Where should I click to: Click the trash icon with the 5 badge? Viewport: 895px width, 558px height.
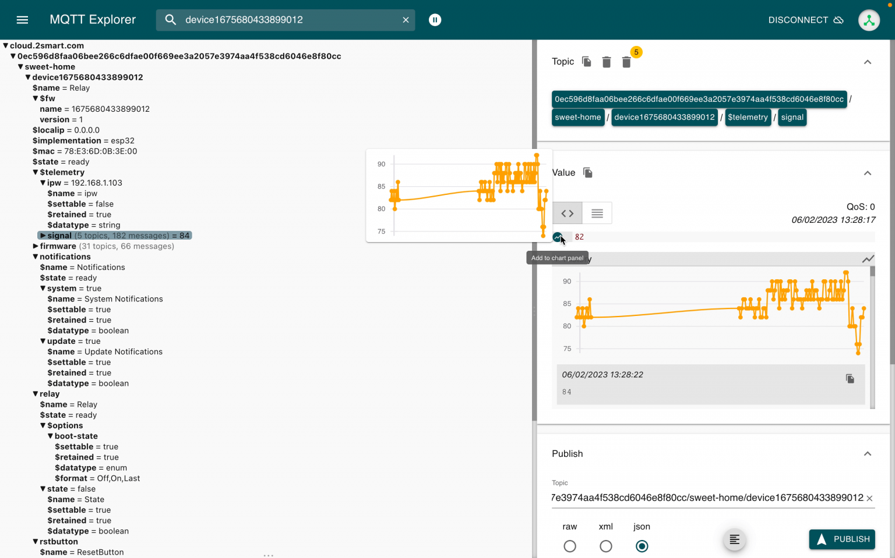(x=626, y=62)
